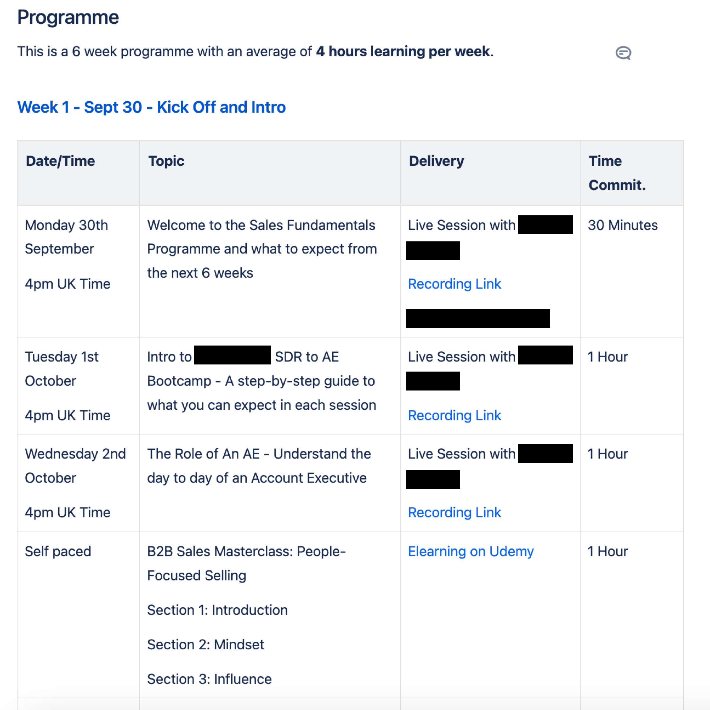This screenshot has width=710, height=710.
Task: Click Section 3: Influence text
Action: [209, 679]
